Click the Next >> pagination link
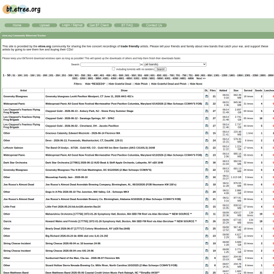 click(201, 79)
